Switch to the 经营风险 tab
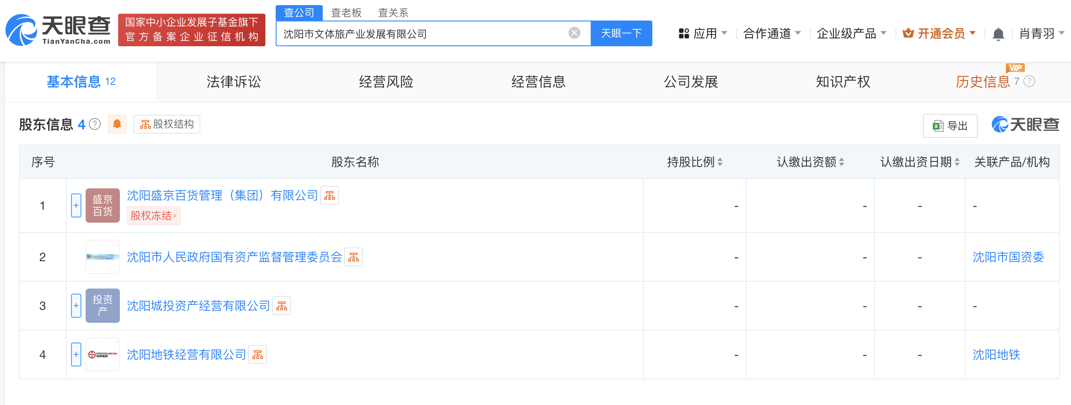 pos(386,82)
